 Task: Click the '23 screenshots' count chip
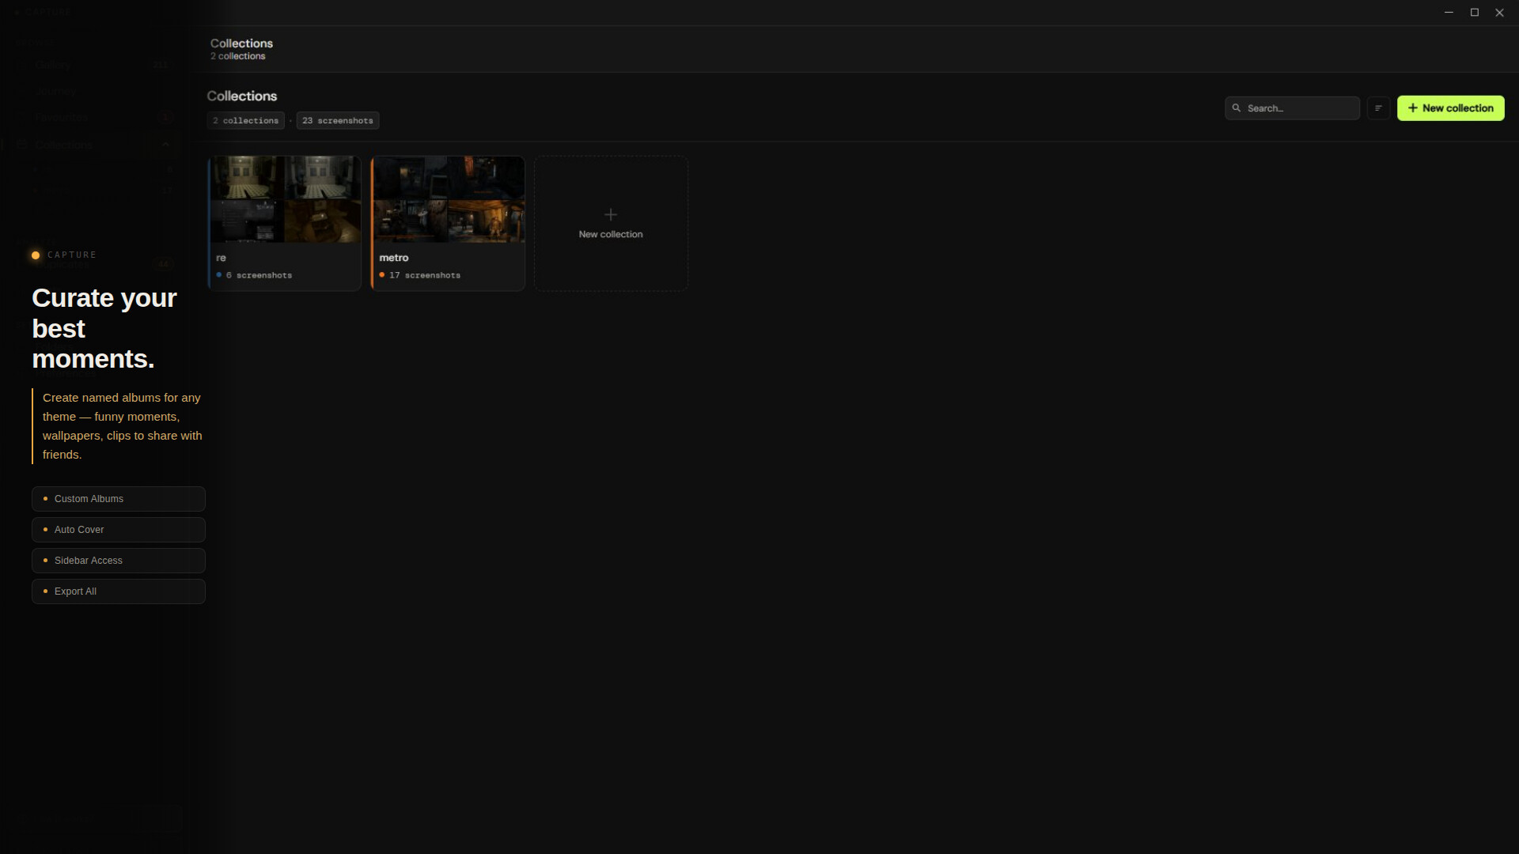338,120
